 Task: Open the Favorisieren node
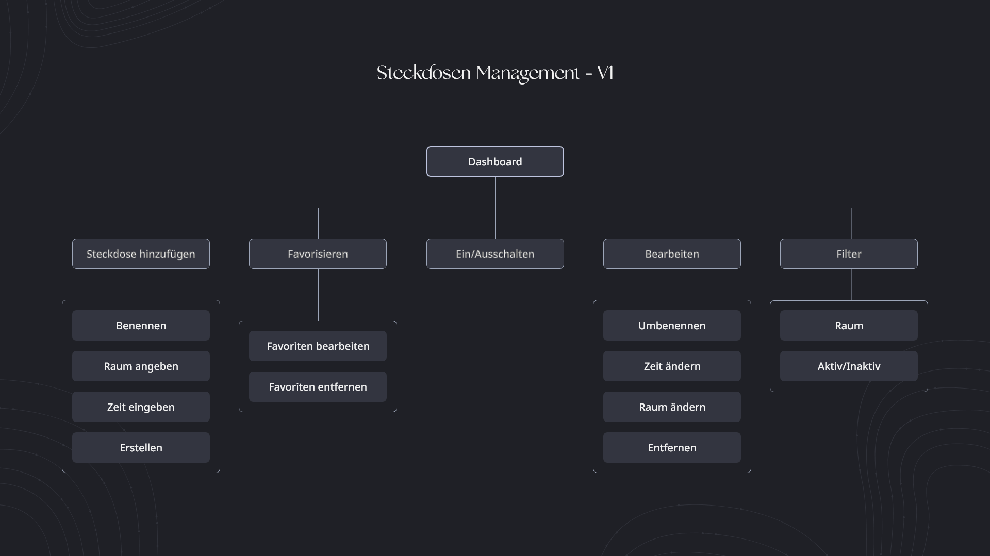pos(318,254)
